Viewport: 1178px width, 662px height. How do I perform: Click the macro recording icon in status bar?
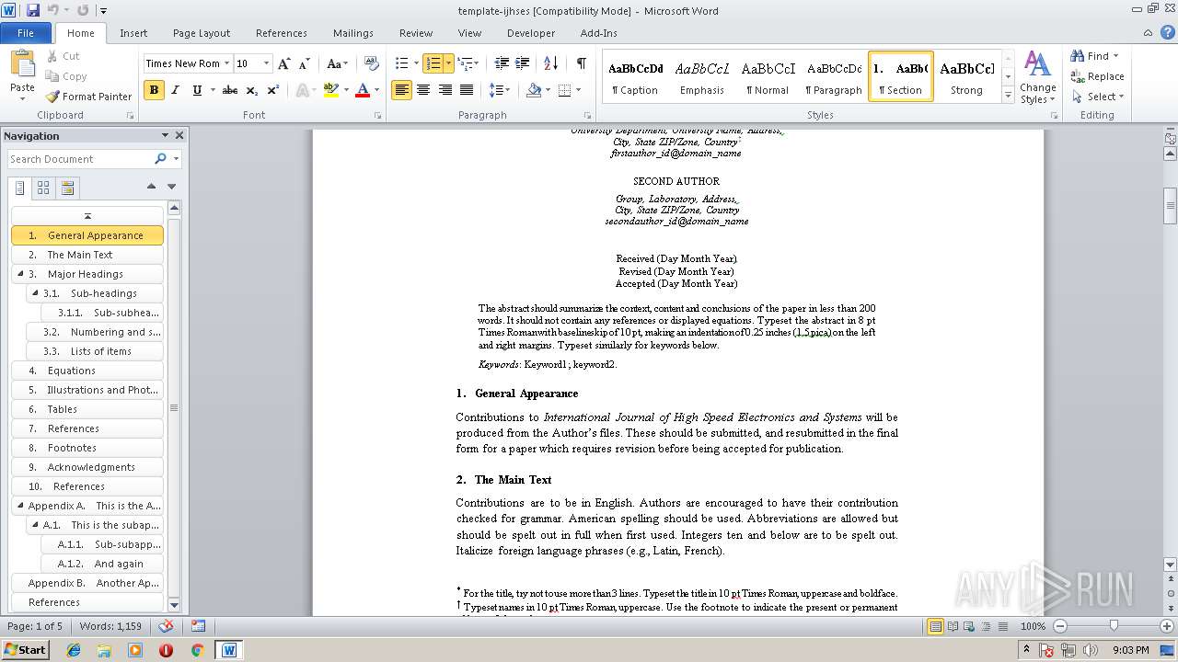click(x=198, y=626)
